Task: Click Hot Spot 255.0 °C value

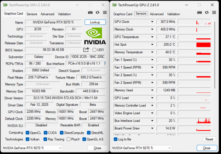Action: 166,45
